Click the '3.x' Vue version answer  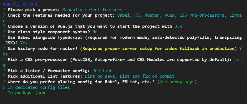pyautogui.click(x=178, y=26)
